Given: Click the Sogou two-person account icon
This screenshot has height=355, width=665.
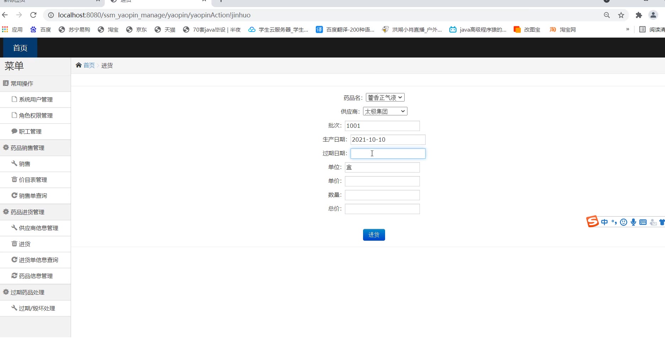Looking at the screenshot, I should (x=653, y=222).
